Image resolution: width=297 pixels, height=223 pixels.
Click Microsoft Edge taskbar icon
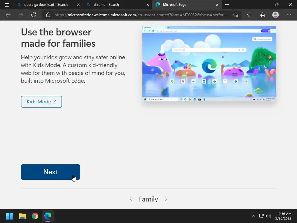coord(48,216)
